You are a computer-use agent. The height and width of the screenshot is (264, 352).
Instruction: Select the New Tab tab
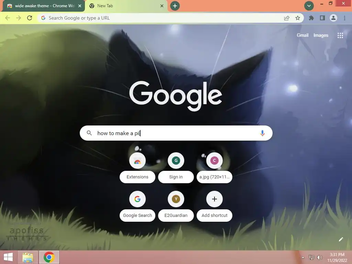(x=126, y=6)
